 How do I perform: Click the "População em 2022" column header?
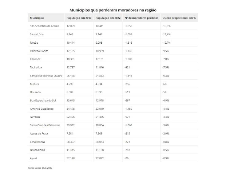[108, 18]
